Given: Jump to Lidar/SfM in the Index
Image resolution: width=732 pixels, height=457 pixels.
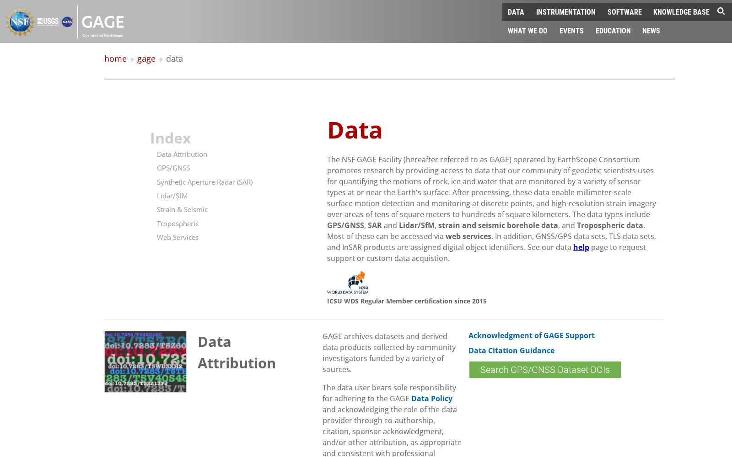Looking at the screenshot, I should pyautogui.click(x=172, y=196).
